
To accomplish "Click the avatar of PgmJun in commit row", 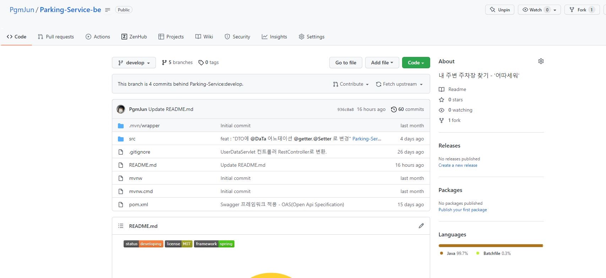I will 121,109.
